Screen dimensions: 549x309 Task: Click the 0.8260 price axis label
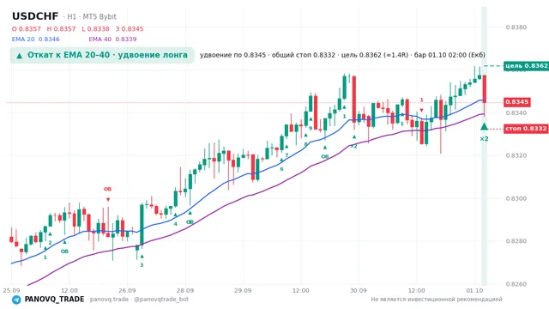pyautogui.click(x=516, y=284)
